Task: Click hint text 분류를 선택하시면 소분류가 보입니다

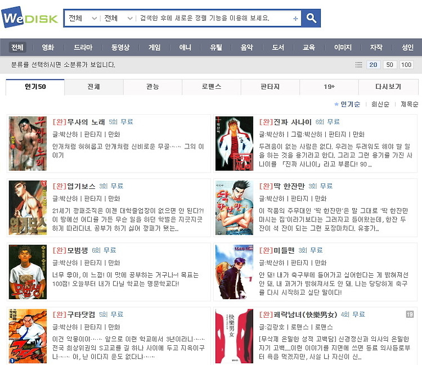Action: click(x=63, y=65)
